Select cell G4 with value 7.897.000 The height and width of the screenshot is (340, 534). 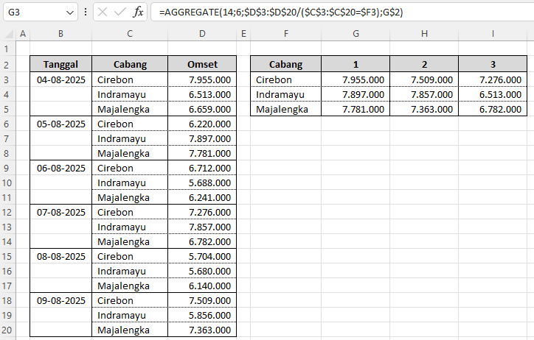click(356, 94)
